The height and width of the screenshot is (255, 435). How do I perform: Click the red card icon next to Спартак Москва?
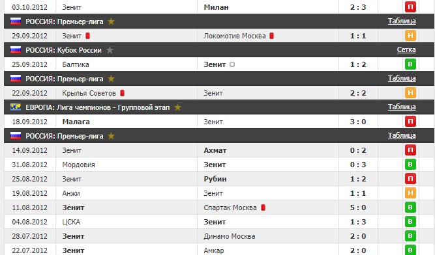(x=263, y=208)
